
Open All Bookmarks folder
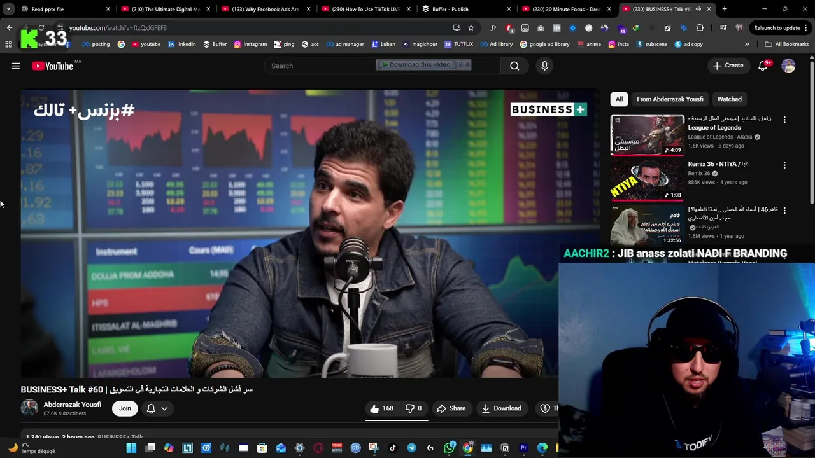pos(786,44)
